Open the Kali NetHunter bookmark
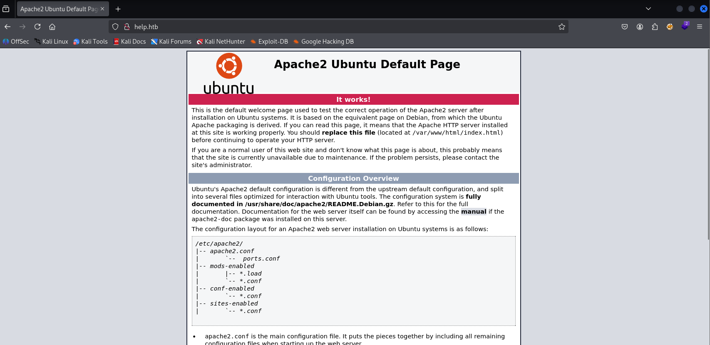The image size is (710, 345). (x=221, y=42)
